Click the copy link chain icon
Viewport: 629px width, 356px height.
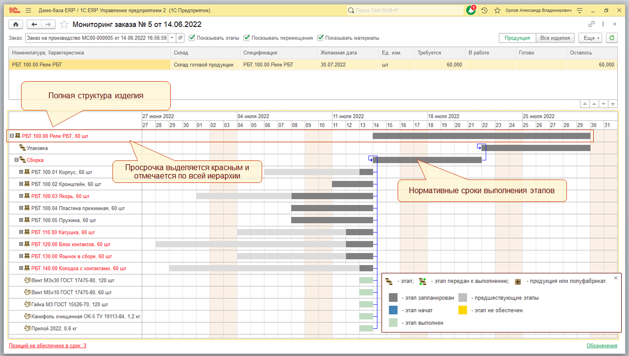point(591,24)
